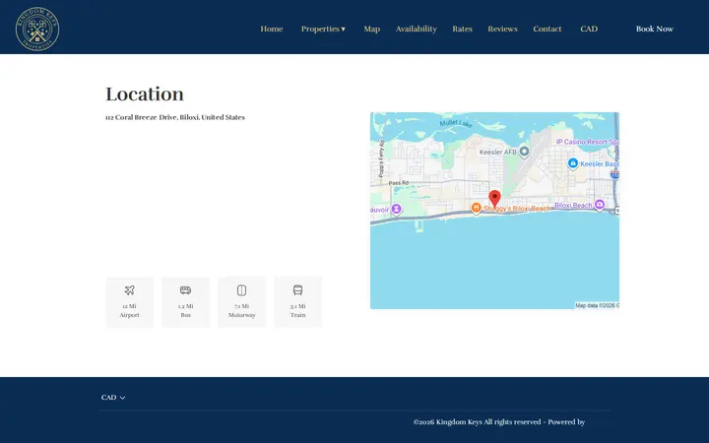Click the Book Now button

coord(654,29)
